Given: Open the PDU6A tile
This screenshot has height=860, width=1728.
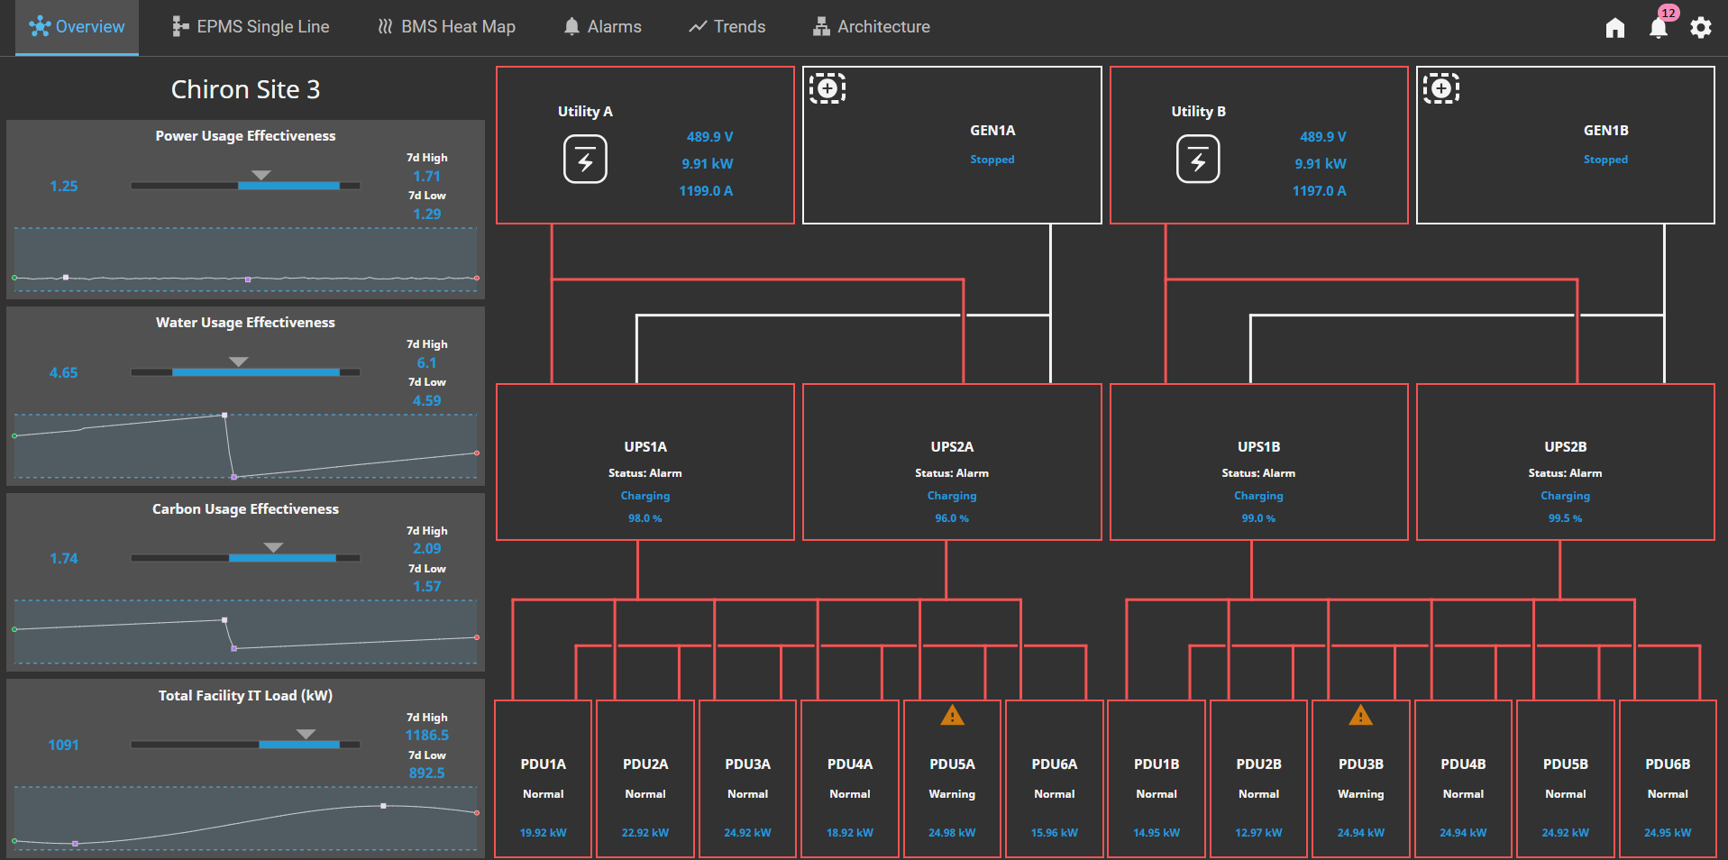Looking at the screenshot, I should (1055, 779).
